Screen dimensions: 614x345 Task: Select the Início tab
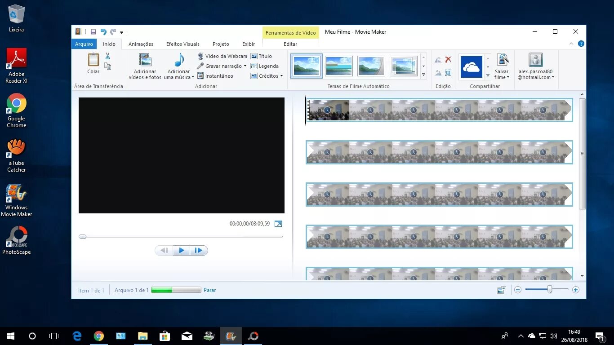point(109,44)
